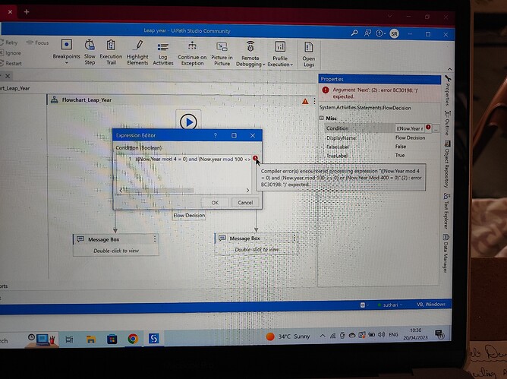Open Profile Execution dropdown
507x379 pixels.
(x=280, y=54)
